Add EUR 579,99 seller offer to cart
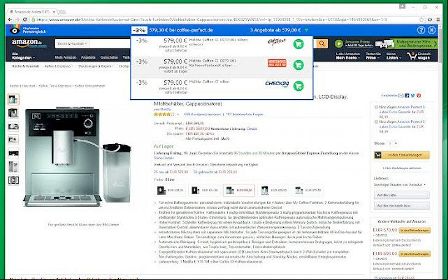The image size is (448, 280). click(x=414, y=230)
